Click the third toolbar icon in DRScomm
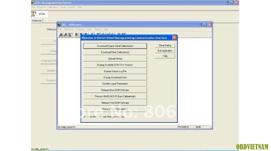This screenshot has height=151, width=271. (70, 35)
